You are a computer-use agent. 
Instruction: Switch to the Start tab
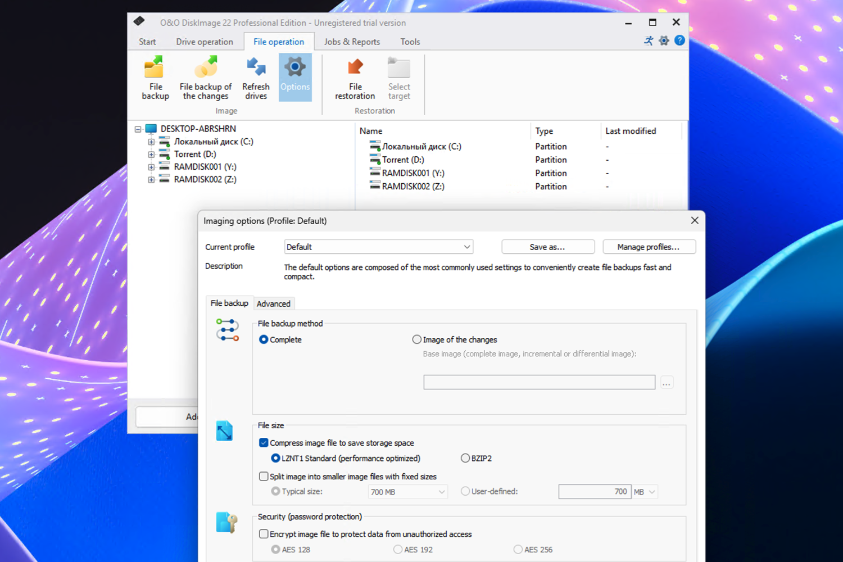147,42
